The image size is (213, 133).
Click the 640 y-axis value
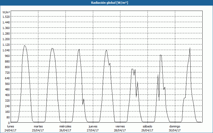coord(7,78)
